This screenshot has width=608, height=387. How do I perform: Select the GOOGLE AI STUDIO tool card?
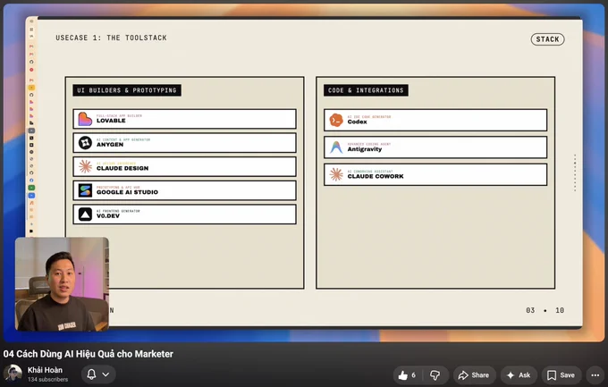tap(184, 190)
